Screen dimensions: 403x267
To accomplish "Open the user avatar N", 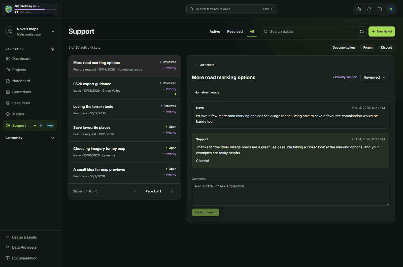I will click(x=391, y=9).
